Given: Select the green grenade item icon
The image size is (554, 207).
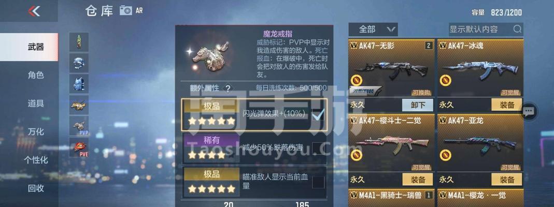Looking at the screenshot, I should (x=79, y=42).
